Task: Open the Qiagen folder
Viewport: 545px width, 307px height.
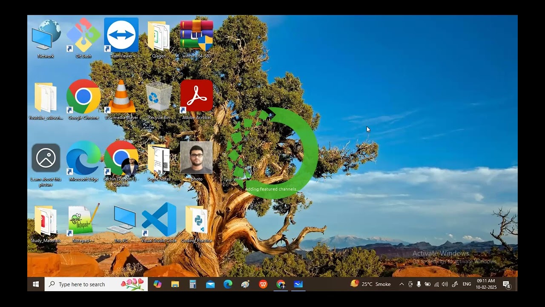Action: (x=159, y=38)
